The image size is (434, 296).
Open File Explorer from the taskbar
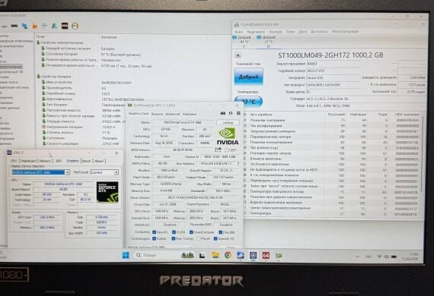[x=215, y=255]
